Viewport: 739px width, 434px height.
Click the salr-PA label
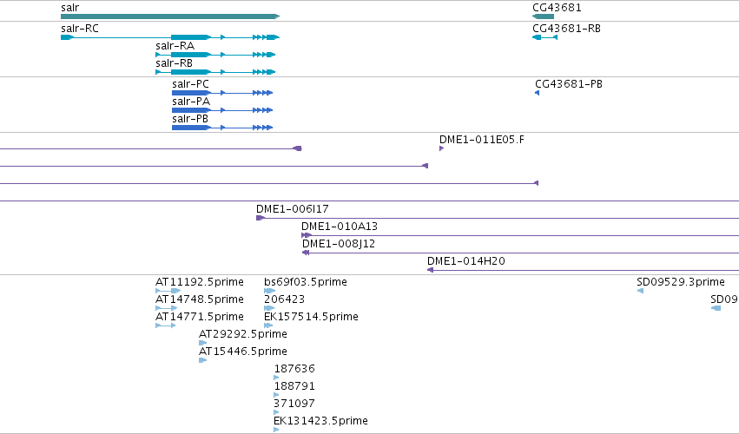(191, 102)
